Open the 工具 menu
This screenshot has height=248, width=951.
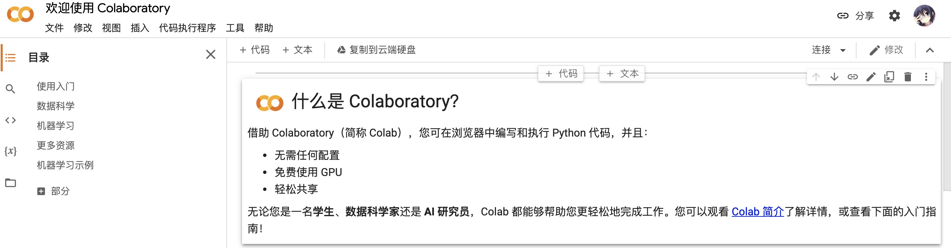point(235,28)
